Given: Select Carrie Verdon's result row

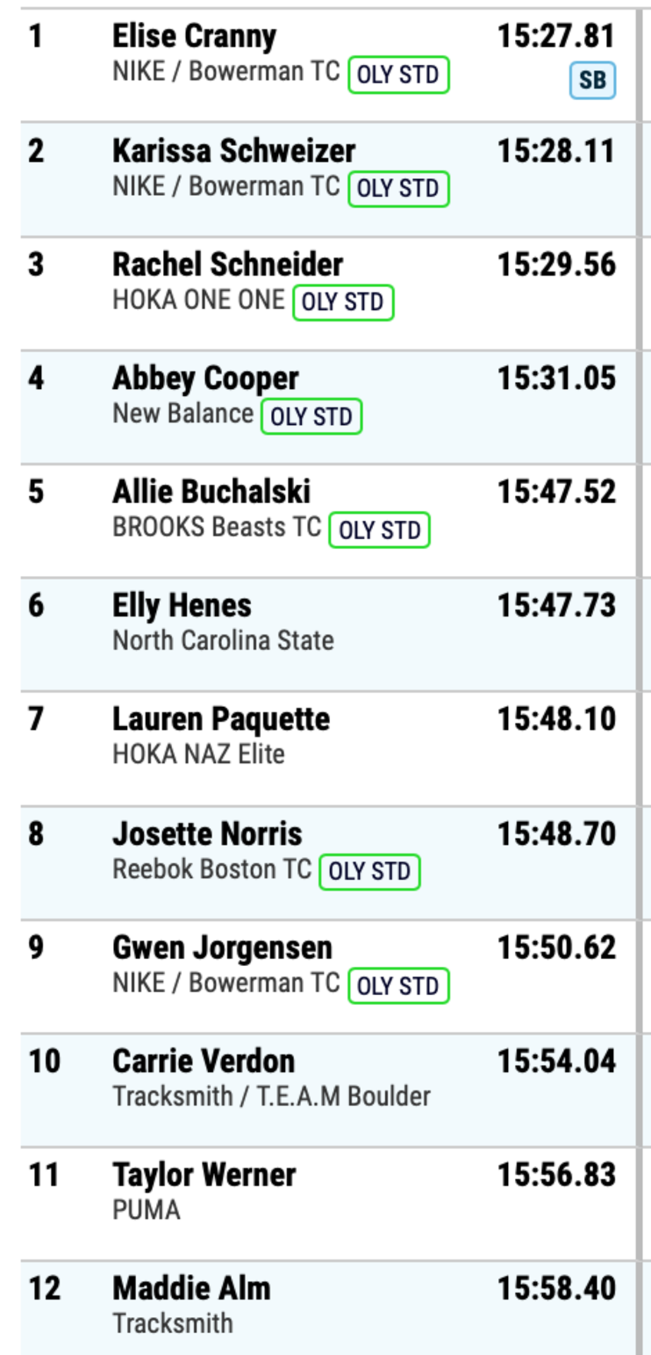Looking at the screenshot, I should 329,1090.
